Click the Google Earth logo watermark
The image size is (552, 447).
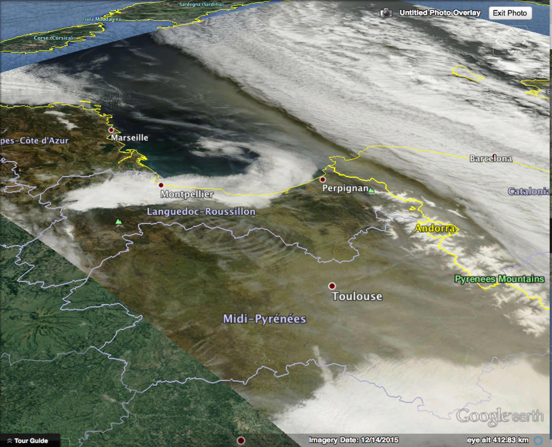tap(501, 416)
